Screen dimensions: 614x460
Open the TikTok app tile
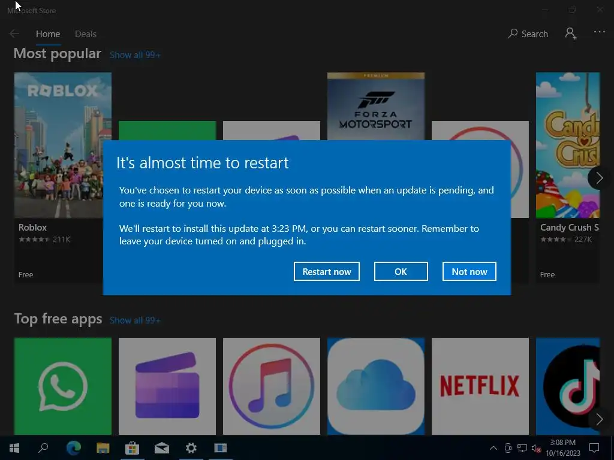(x=568, y=386)
